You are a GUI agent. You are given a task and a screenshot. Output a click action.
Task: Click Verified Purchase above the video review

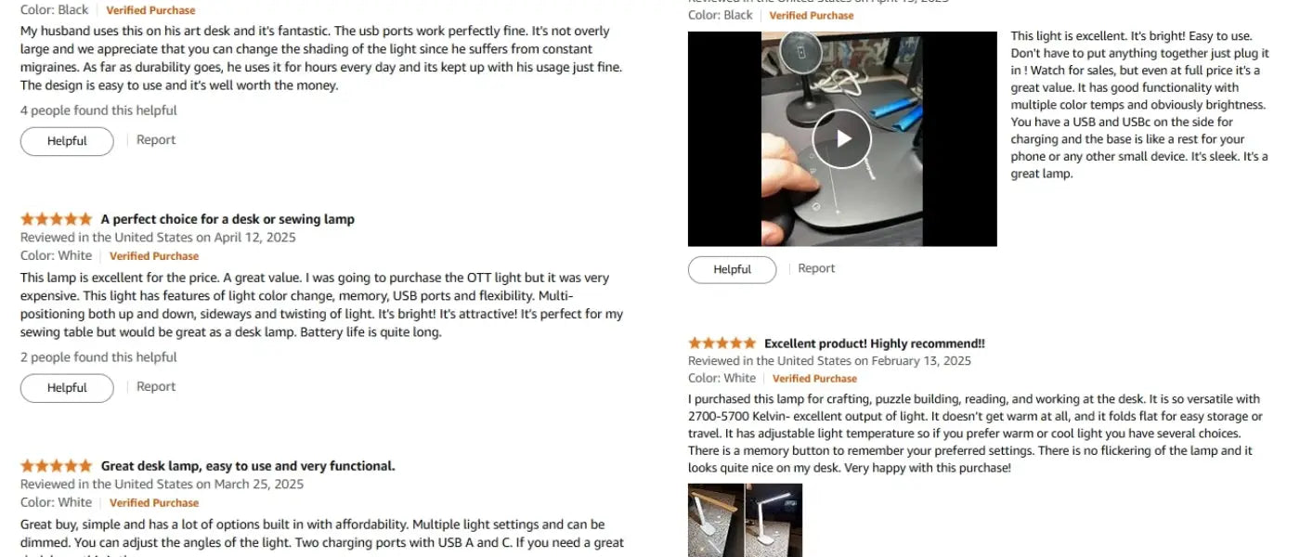[x=812, y=16]
